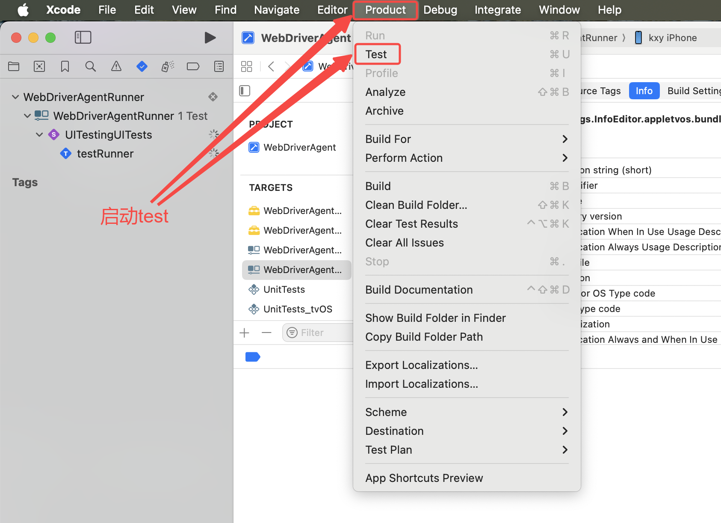Click the related items grid icon
The height and width of the screenshot is (523, 721).
coord(247,66)
